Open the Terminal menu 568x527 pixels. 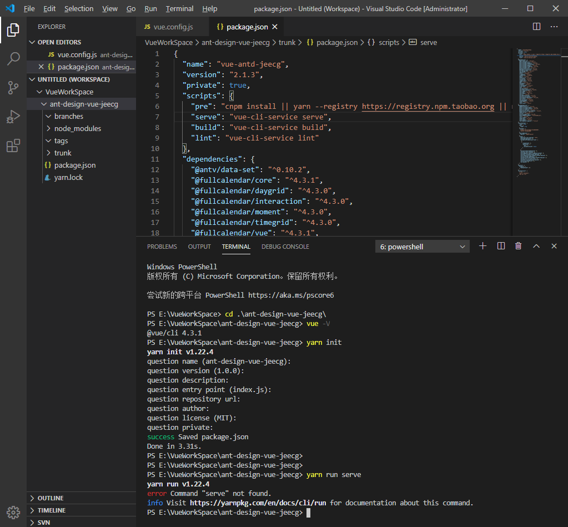pos(180,9)
